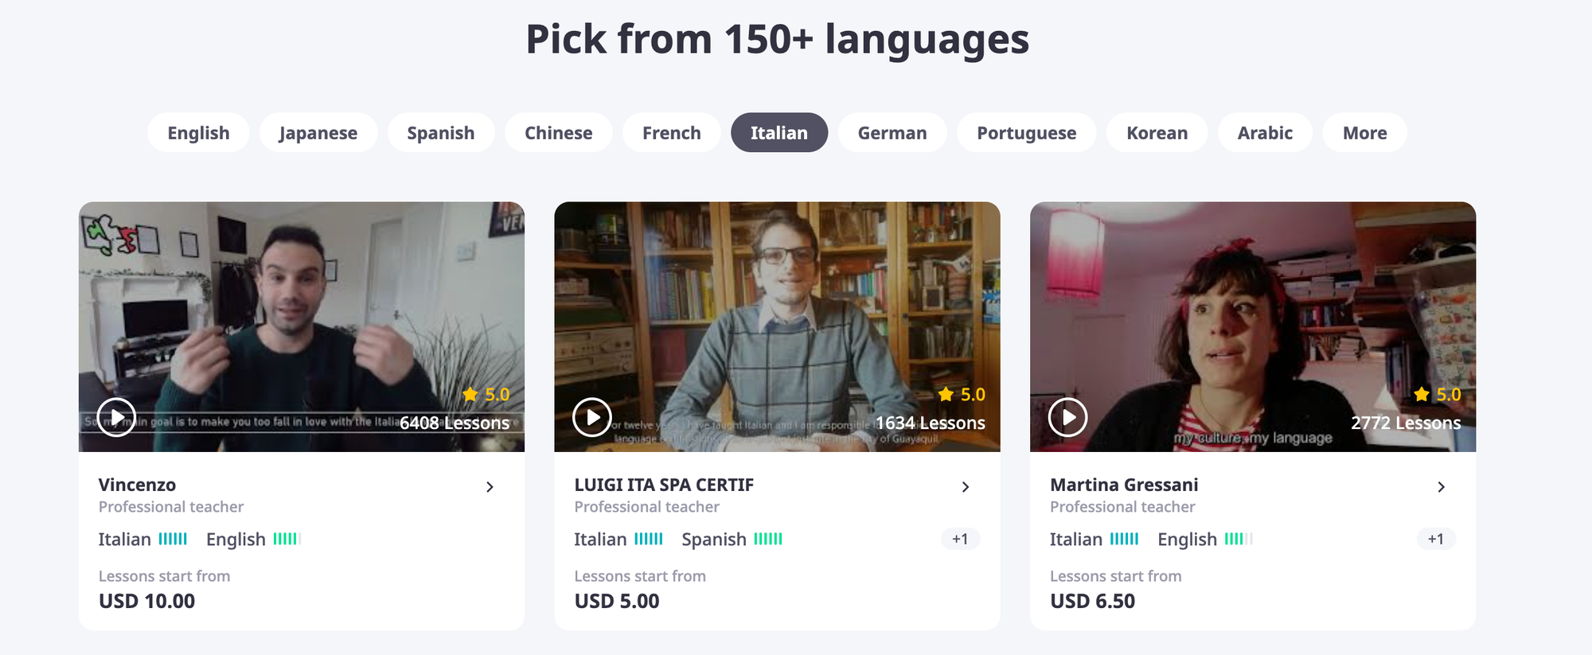Click the +1 badge on Luigi's card

(x=960, y=539)
